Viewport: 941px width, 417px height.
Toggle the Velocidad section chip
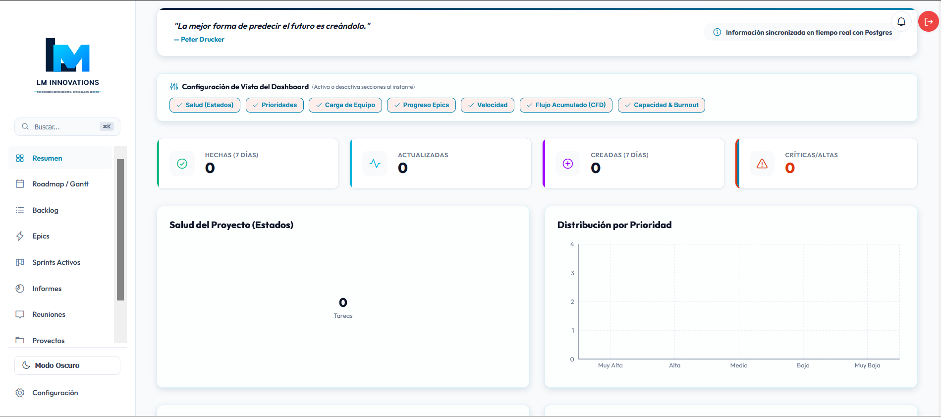click(x=488, y=105)
